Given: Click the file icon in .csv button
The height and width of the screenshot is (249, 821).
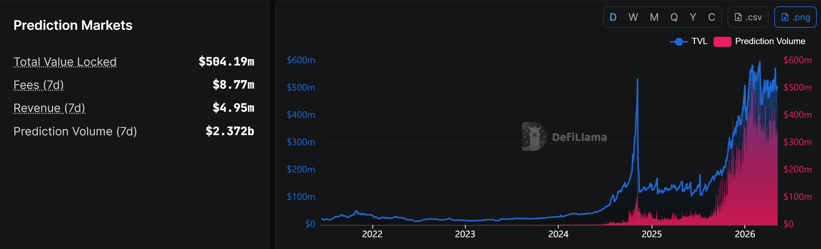Looking at the screenshot, I should pyautogui.click(x=738, y=17).
